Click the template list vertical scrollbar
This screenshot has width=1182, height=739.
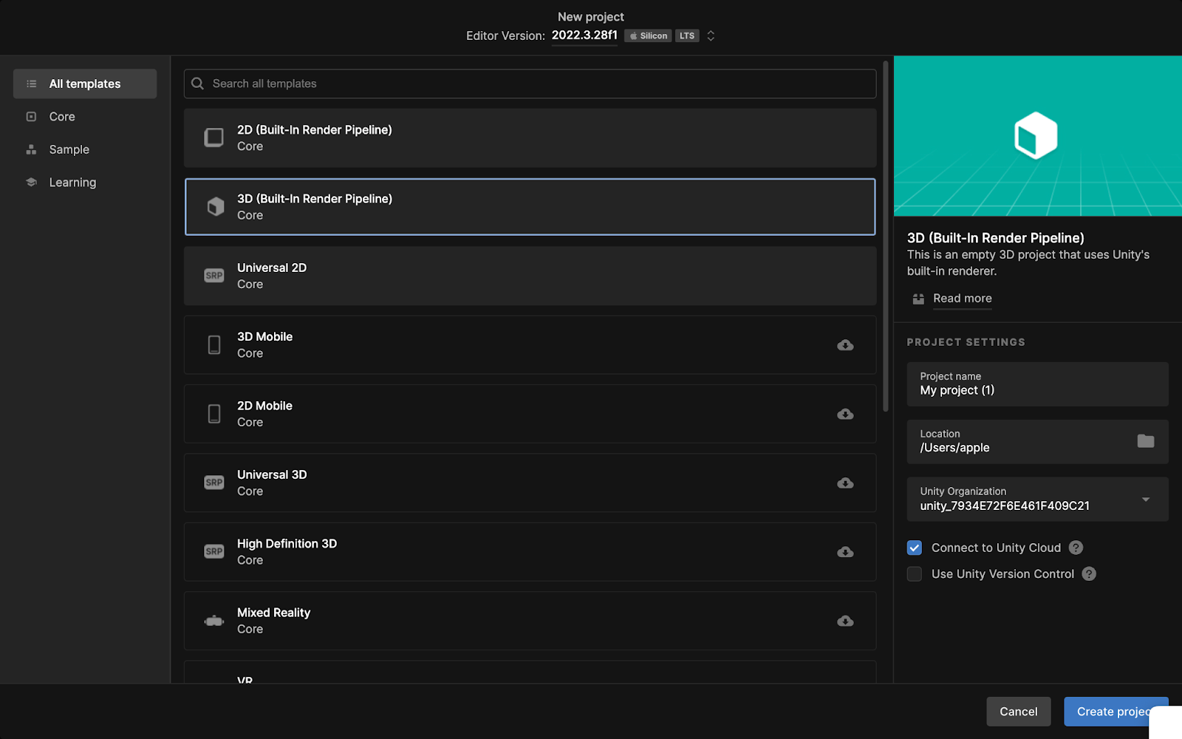coord(885,236)
